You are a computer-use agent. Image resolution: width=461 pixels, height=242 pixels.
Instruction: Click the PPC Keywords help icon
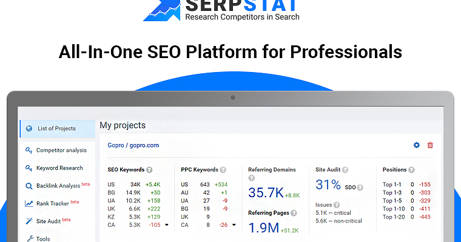click(x=223, y=171)
